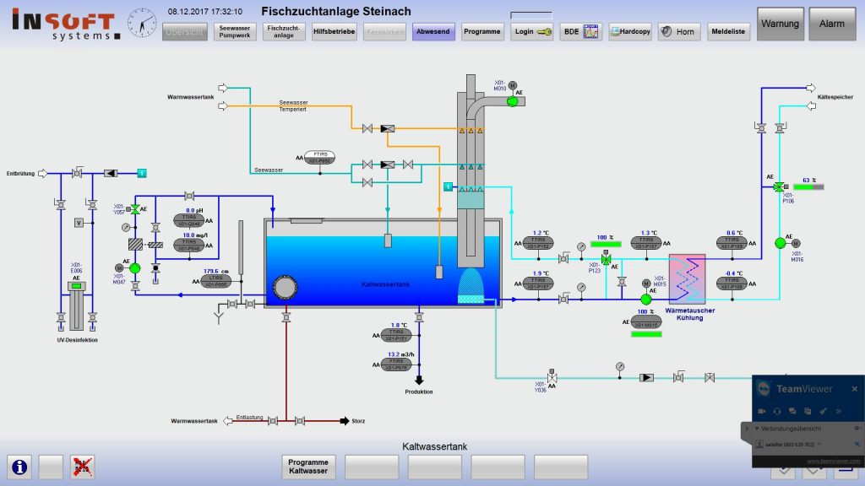865x486 pixels.
Task: Open the TeamViewer video camera icon
Action: click(x=762, y=411)
